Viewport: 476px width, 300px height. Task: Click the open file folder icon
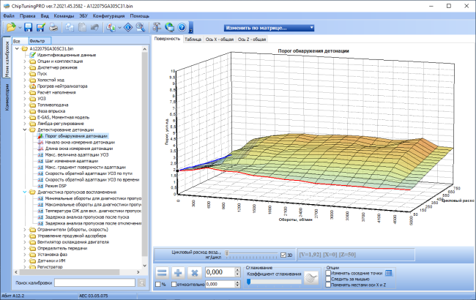click(x=11, y=27)
